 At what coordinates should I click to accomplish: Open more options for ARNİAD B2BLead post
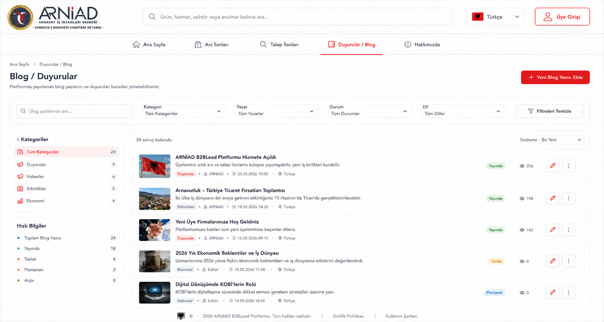[x=568, y=166]
